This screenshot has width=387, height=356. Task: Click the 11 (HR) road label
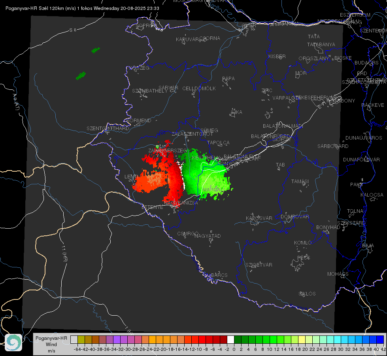tap(64, 254)
